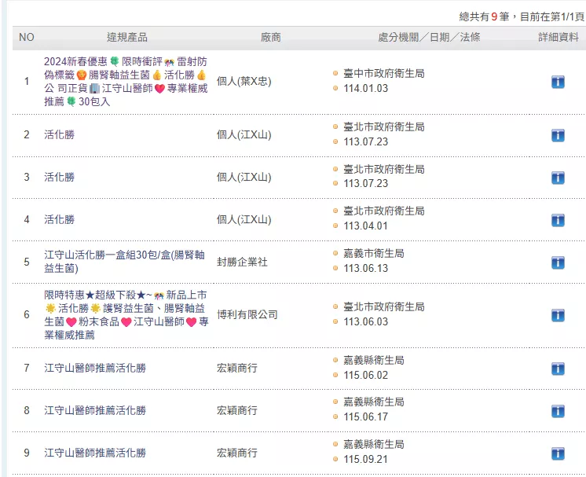Click 嘉義縣衛生局 in row 7
The width and height of the screenshot is (586, 477).
[374, 361]
